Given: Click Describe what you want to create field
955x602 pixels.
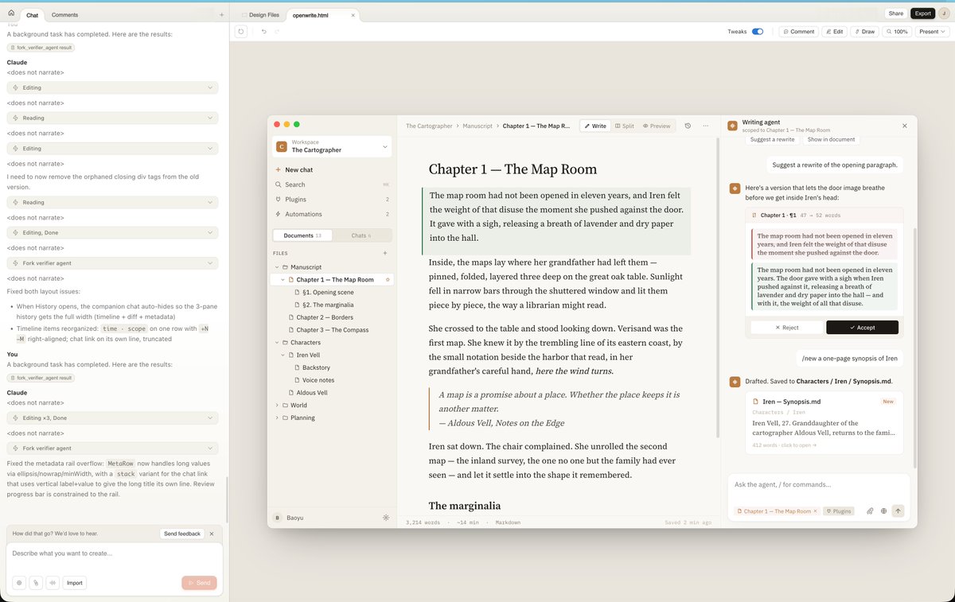Looking at the screenshot, I should 114,553.
